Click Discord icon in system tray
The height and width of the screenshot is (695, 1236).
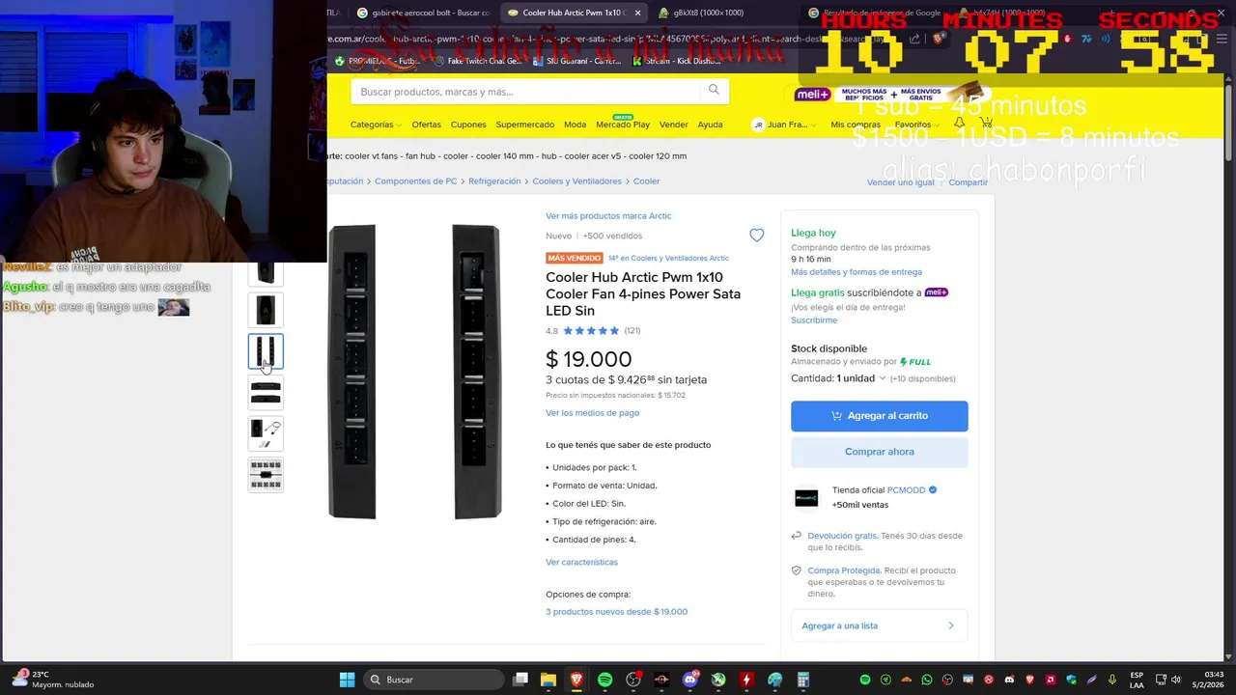click(1009, 680)
